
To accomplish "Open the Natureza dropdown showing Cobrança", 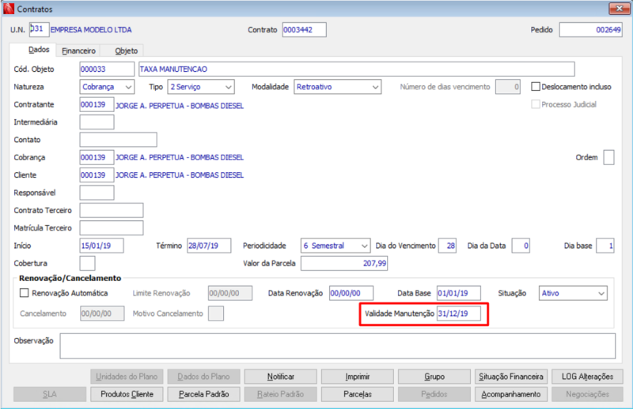I will click(107, 87).
